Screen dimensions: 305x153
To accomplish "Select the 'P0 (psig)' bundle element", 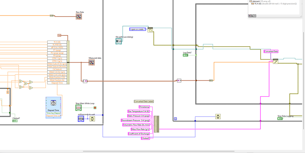I will click(x=57, y=56).
